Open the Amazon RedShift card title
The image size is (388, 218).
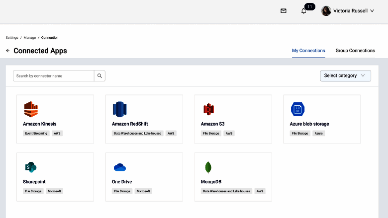tap(130, 124)
